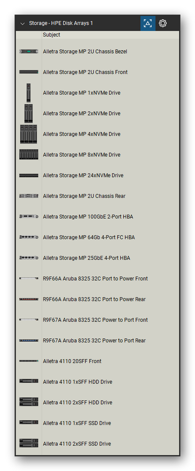Pick the Alletra Storage MP 2xNVMe Drive icon
This screenshot has width=195, height=471.
coord(29,114)
